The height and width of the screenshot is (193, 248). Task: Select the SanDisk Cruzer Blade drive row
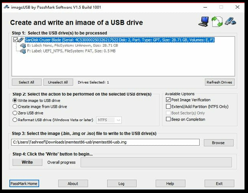(x=120, y=40)
